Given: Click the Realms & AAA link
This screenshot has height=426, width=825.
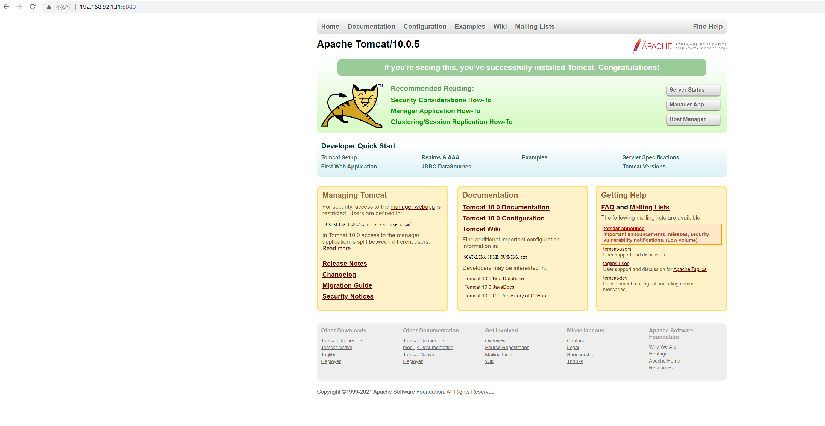Looking at the screenshot, I should tap(440, 157).
